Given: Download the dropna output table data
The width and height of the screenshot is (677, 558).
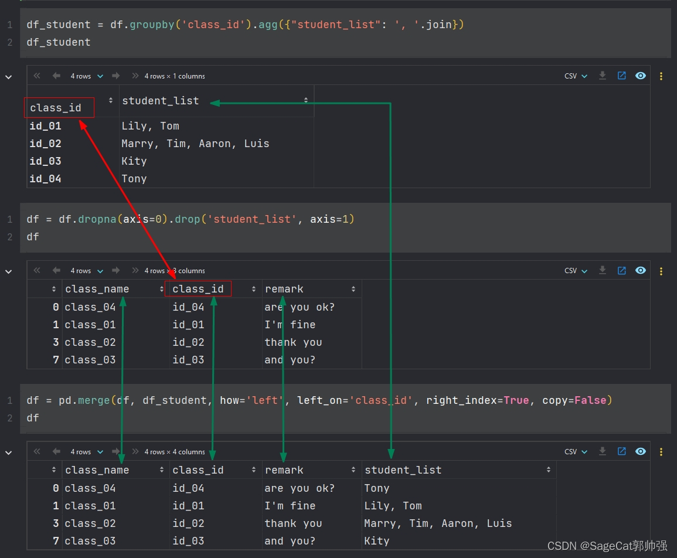Looking at the screenshot, I should pyautogui.click(x=603, y=270).
